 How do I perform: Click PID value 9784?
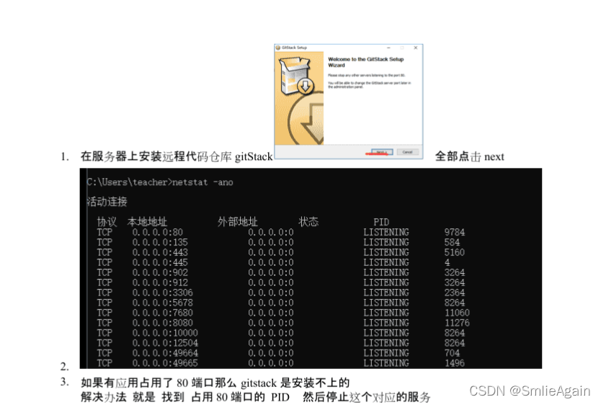pyautogui.click(x=455, y=232)
